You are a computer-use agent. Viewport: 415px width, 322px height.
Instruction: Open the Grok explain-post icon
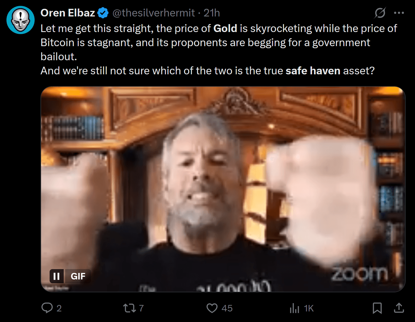(x=380, y=13)
